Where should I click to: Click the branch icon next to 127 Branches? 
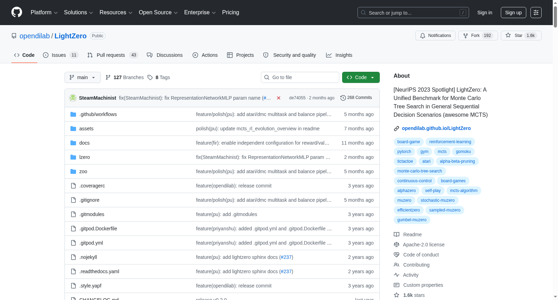tap(108, 77)
